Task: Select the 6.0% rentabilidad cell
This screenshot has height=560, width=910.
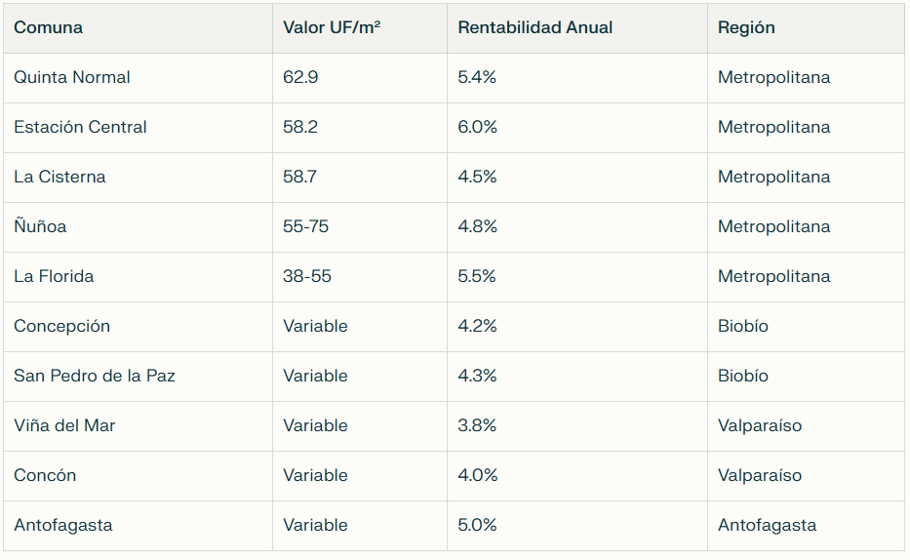Action: tap(477, 127)
